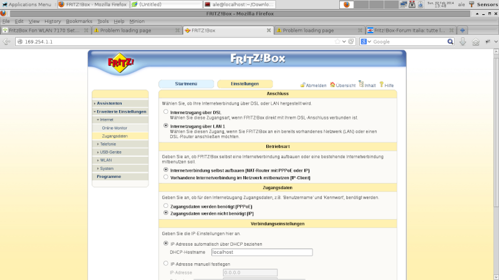Image resolution: width=499 pixels, height=280 pixels.
Task: Click the DHCP-Hostname field with localhost
Action: coord(262,252)
